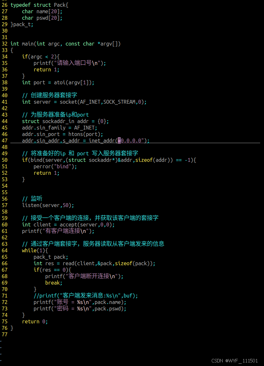
Task: Click the inet_addr("0.0.0.0") line
Action: (86, 141)
